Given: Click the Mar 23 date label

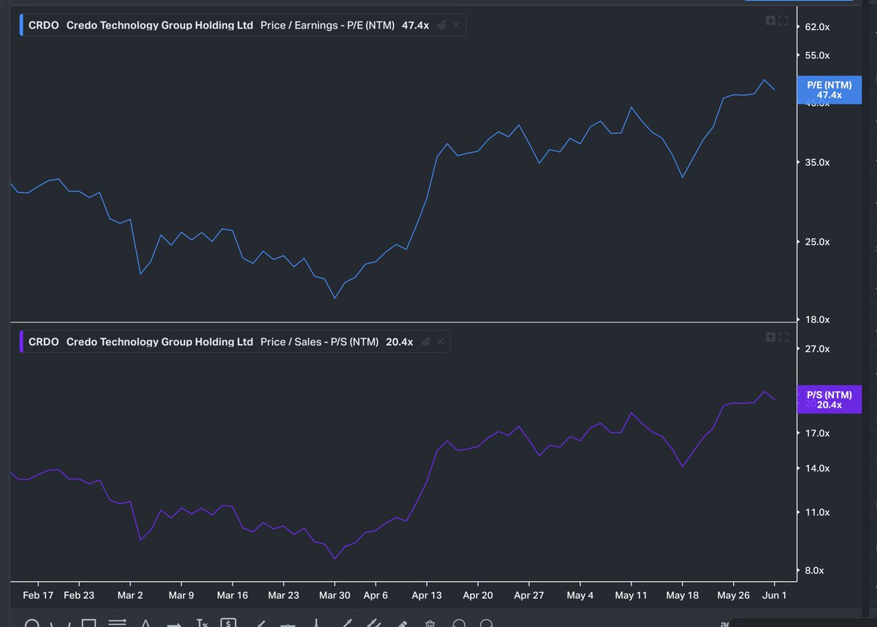Looking at the screenshot, I should [284, 596].
